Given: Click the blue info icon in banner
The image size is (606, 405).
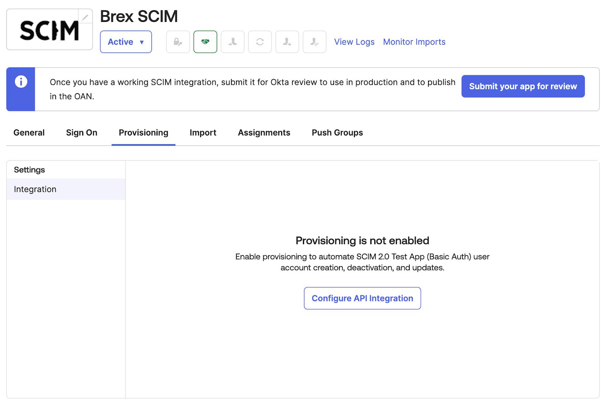Looking at the screenshot, I should 21,82.
